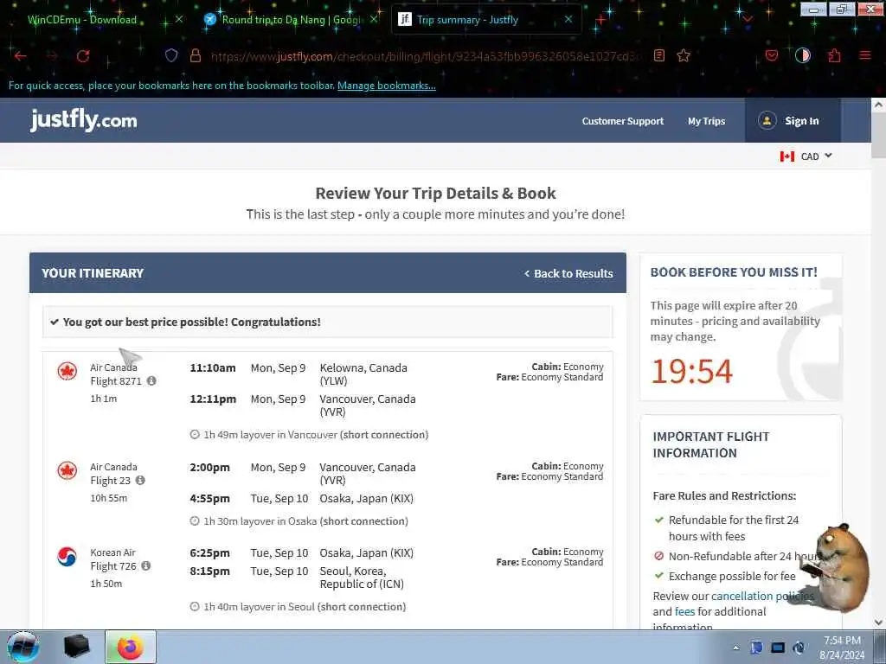The image size is (886, 664).
Task: Click the 'Seoul, Korea, Republic of (ICN)' text
Action: click(x=362, y=578)
